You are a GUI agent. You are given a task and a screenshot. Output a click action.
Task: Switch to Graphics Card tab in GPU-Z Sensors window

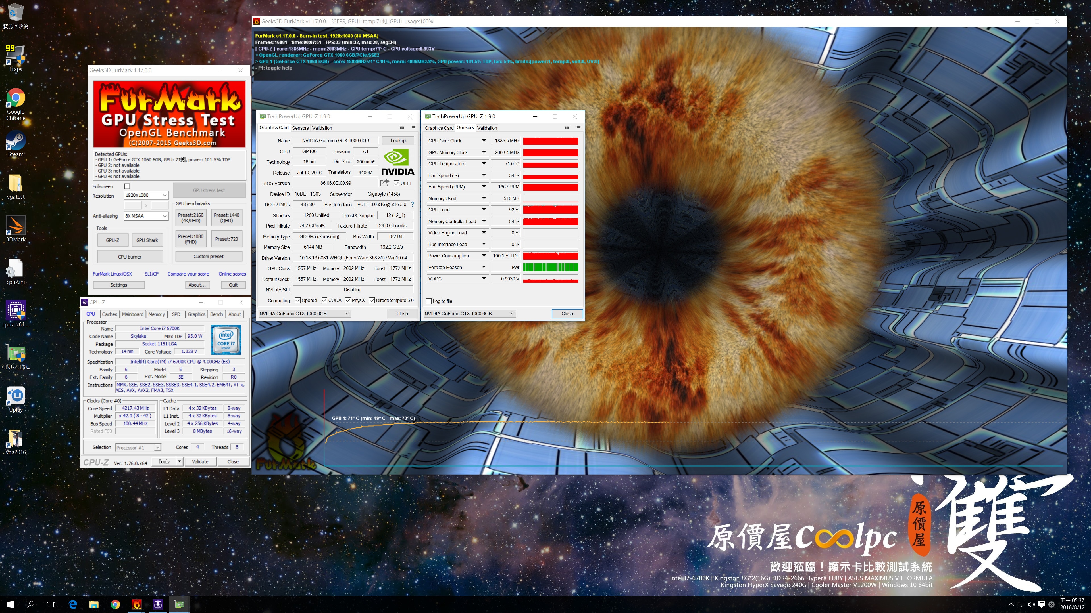tap(439, 128)
